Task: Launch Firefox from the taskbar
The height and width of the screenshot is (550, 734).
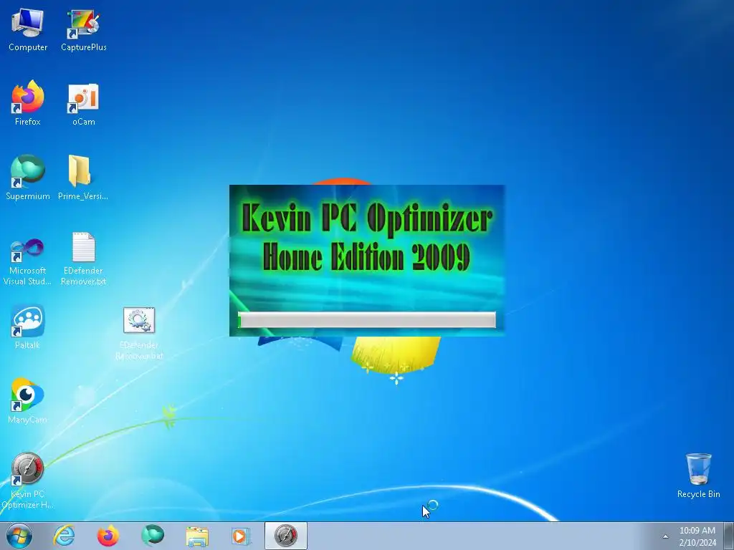Action: pos(108,536)
